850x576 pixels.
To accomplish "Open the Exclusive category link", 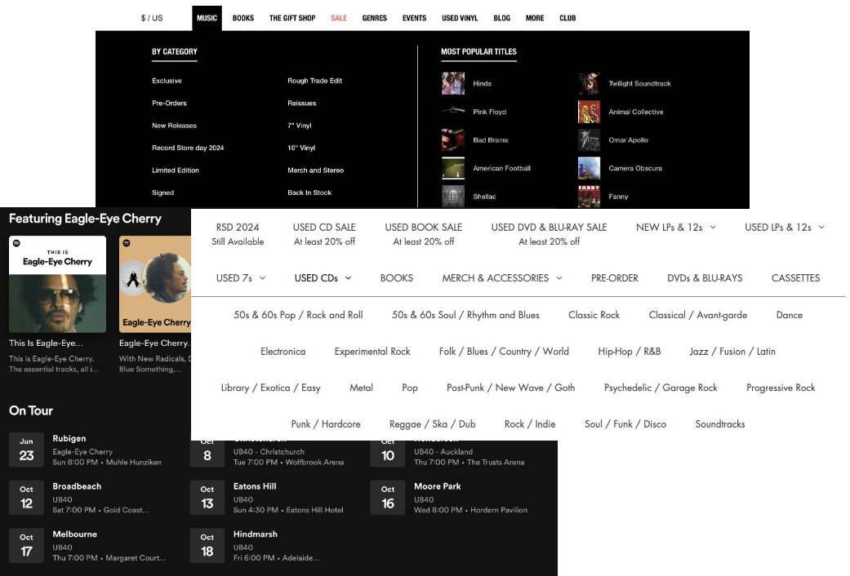I will tap(167, 81).
